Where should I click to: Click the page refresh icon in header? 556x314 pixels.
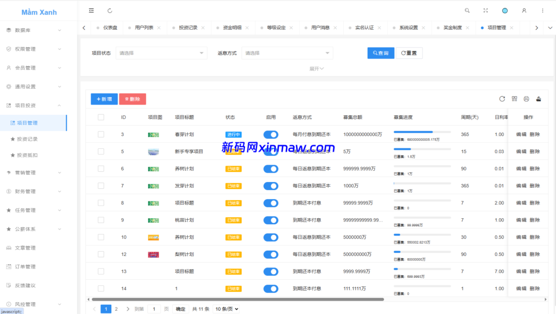pyautogui.click(x=110, y=11)
